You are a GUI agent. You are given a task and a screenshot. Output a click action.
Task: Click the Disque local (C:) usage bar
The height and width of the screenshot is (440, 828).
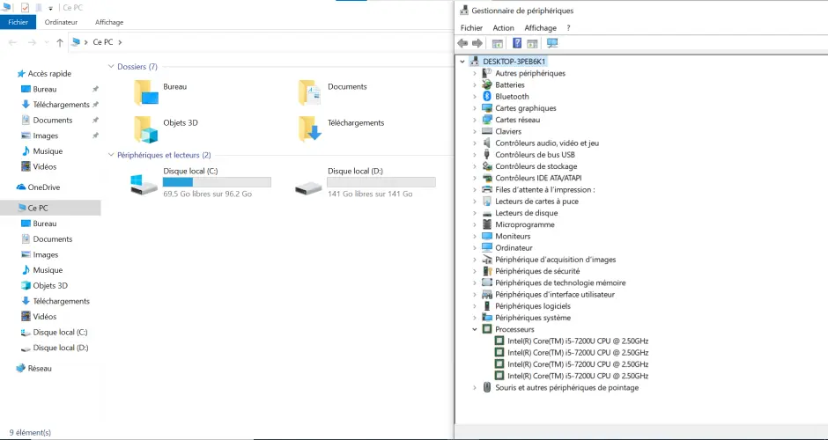217,182
